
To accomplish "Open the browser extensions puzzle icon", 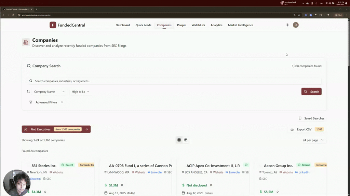I will [321, 15].
